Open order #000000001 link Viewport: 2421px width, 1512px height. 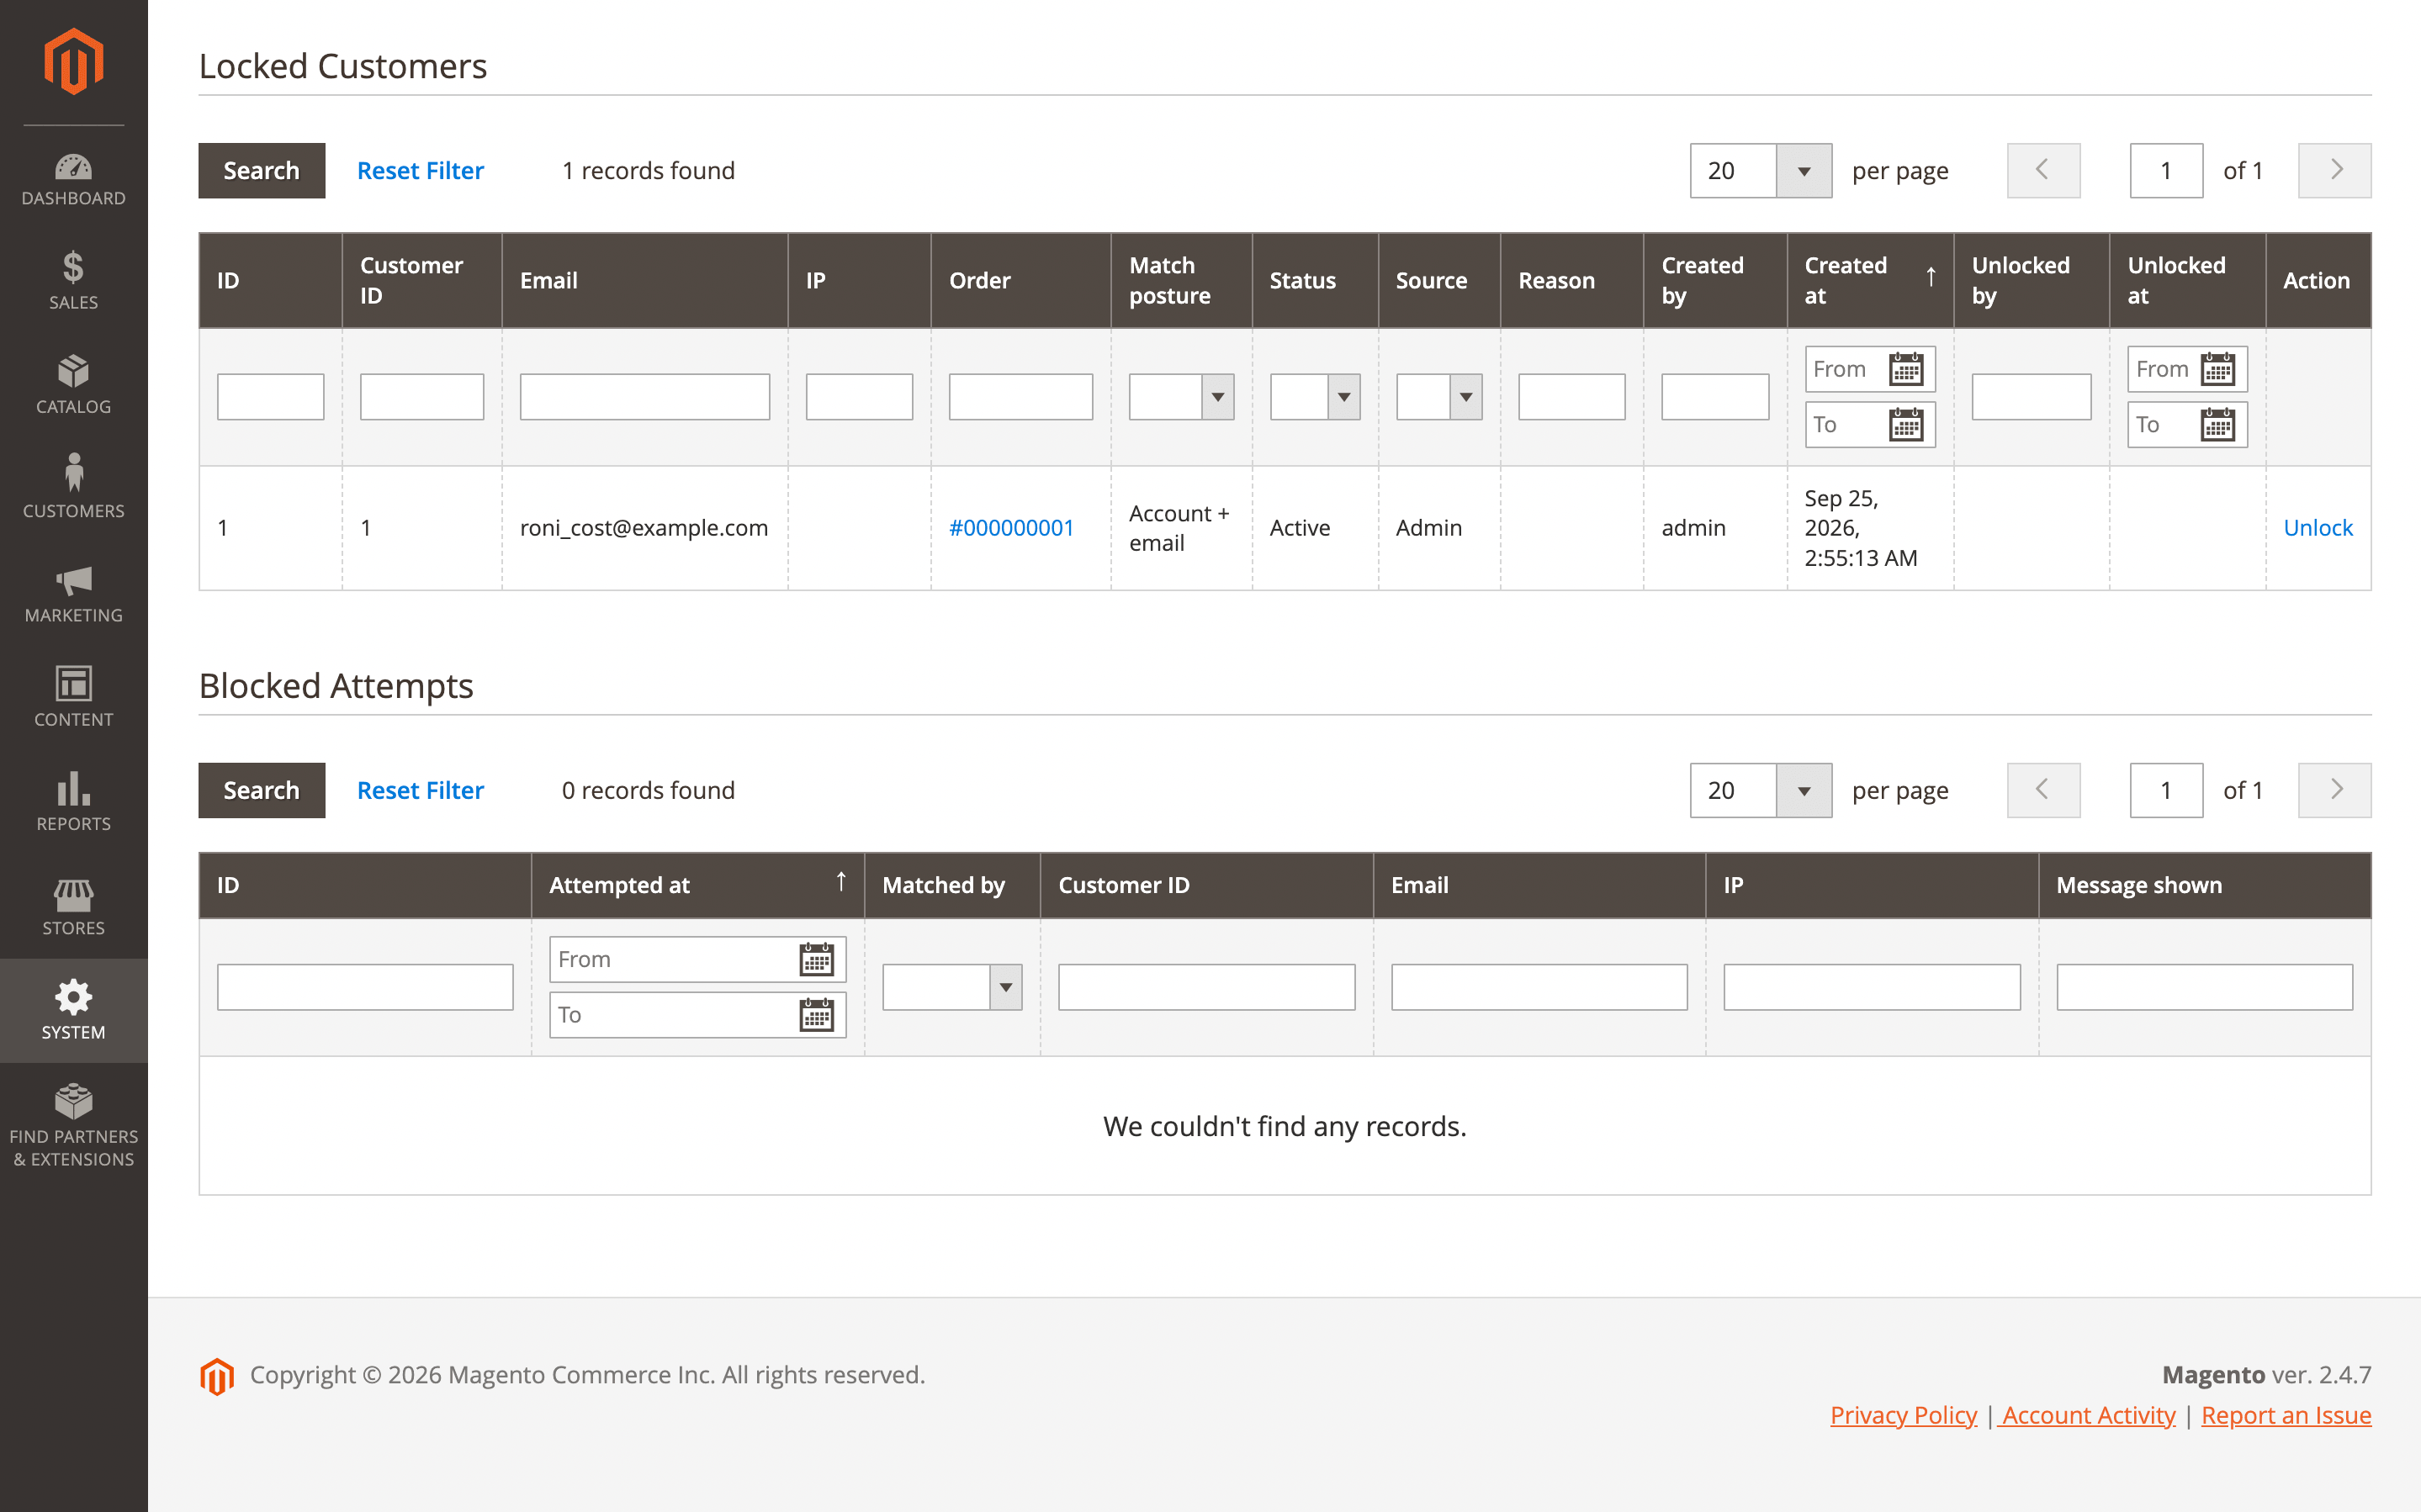click(1011, 528)
